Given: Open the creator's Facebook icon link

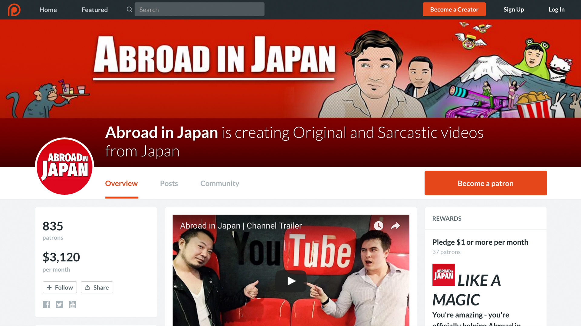Looking at the screenshot, I should (46, 304).
